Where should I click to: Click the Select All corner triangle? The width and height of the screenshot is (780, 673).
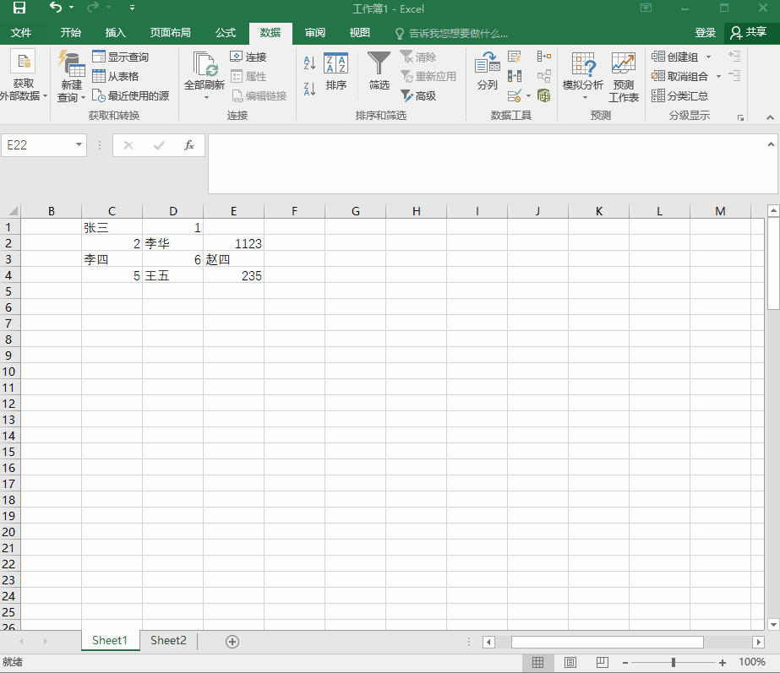point(12,211)
